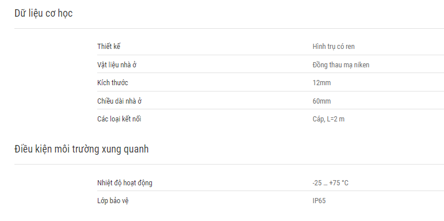This screenshot has height=221, width=444.
Task: Click the 'IP65' protection class value
Action: [x=319, y=201]
